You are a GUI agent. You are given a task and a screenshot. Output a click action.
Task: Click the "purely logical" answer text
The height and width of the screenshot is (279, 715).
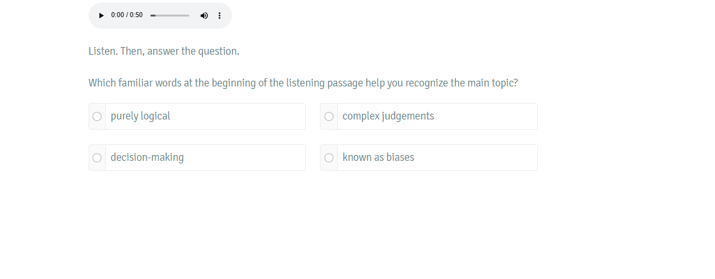click(x=140, y=116)
